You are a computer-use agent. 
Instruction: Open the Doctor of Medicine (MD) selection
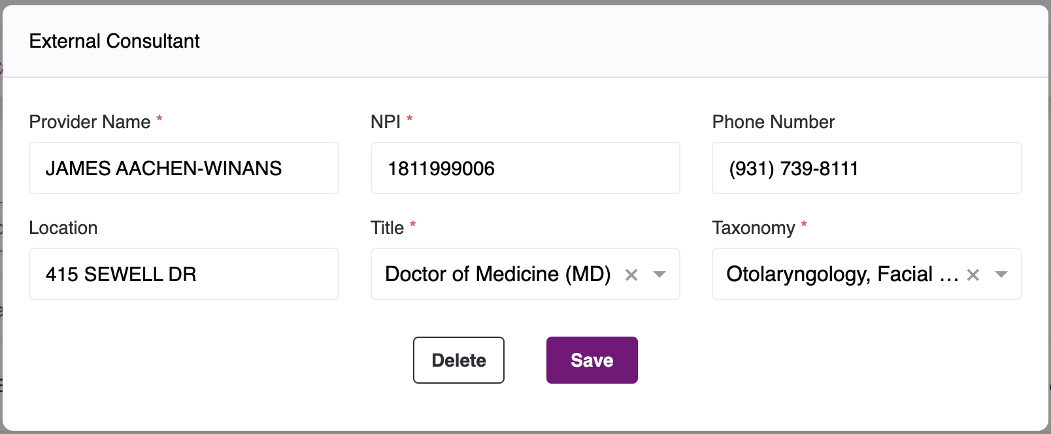497,274
